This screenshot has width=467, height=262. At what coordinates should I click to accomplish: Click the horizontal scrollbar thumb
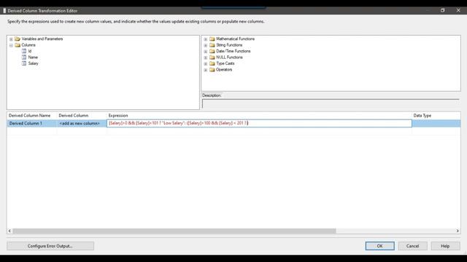pyautogui.click(x=174, y=231)
